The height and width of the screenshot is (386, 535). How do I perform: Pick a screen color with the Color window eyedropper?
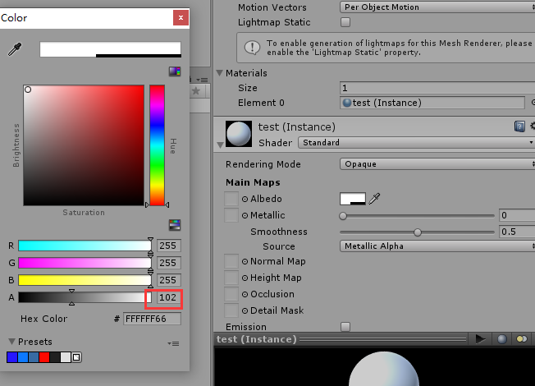tap(15, 49)
